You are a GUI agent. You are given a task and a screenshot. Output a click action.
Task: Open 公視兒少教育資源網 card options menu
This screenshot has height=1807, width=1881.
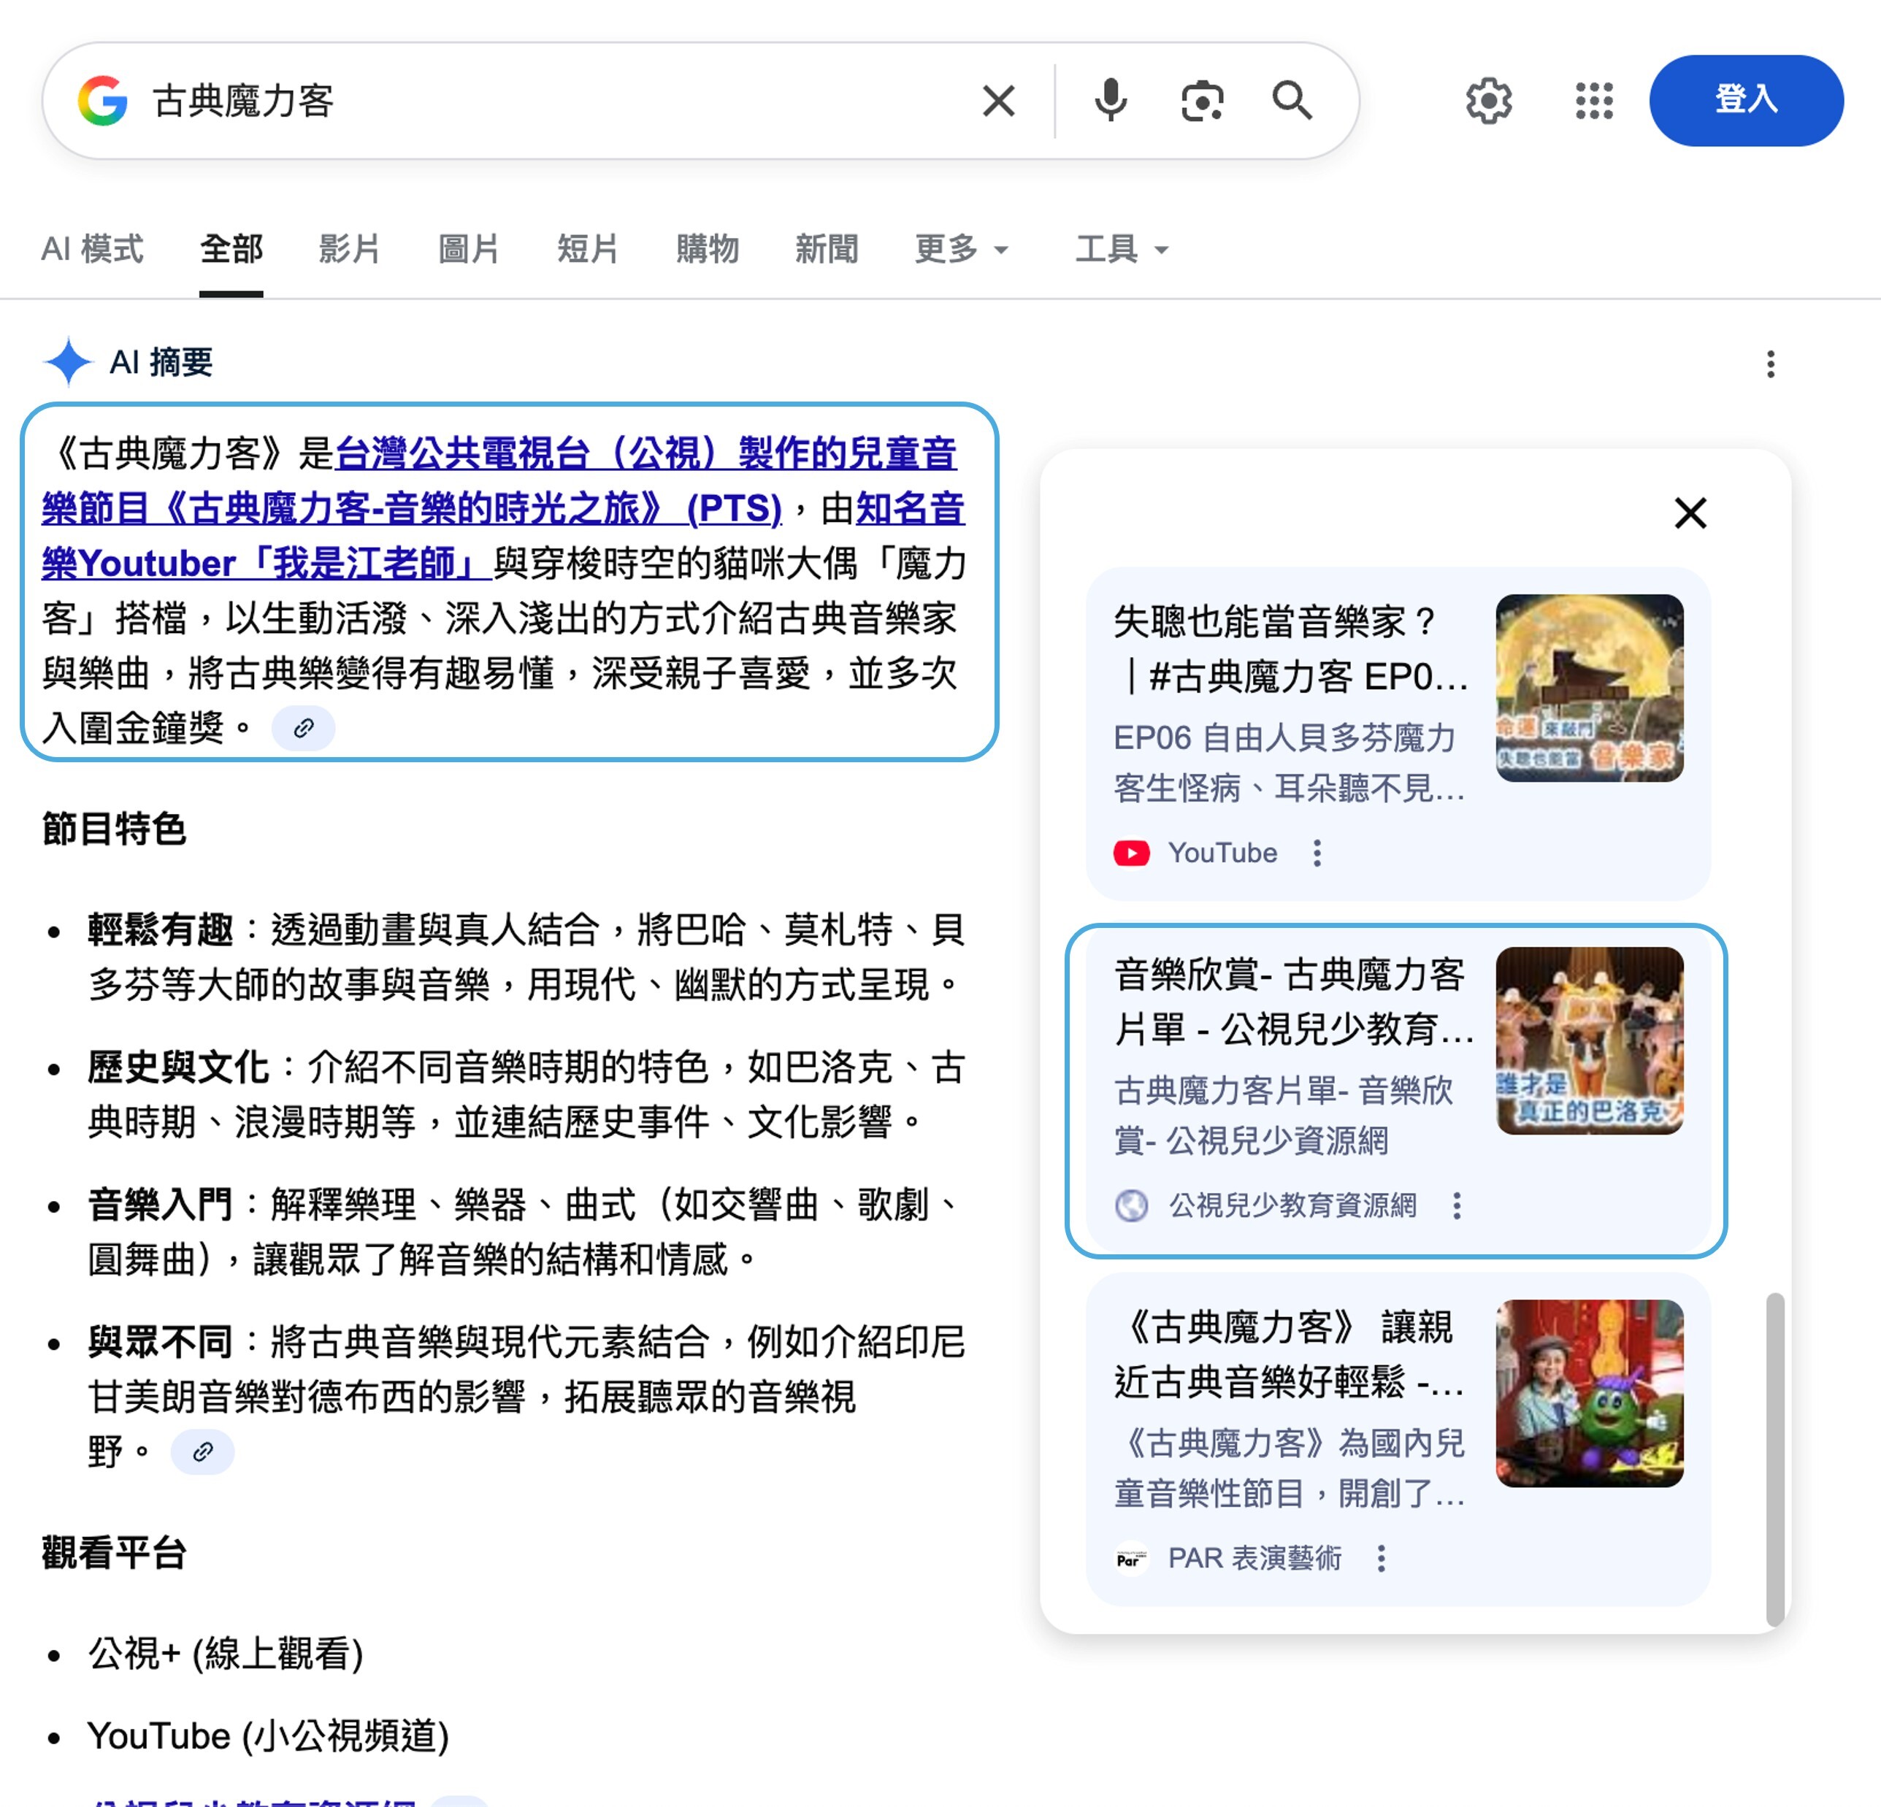tap(1457, 1206)
